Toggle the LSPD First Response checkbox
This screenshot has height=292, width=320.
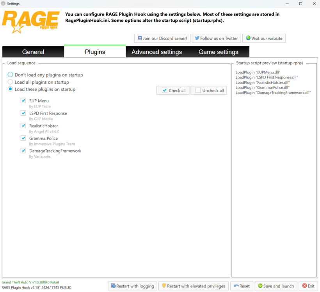click(23, 113)
